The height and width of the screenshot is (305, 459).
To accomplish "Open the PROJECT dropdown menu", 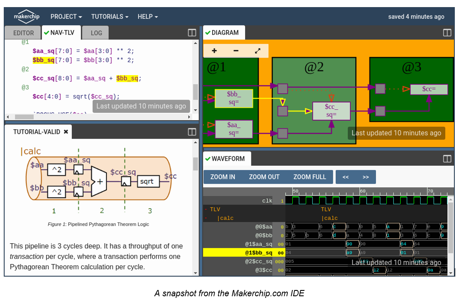I will 66,17.
